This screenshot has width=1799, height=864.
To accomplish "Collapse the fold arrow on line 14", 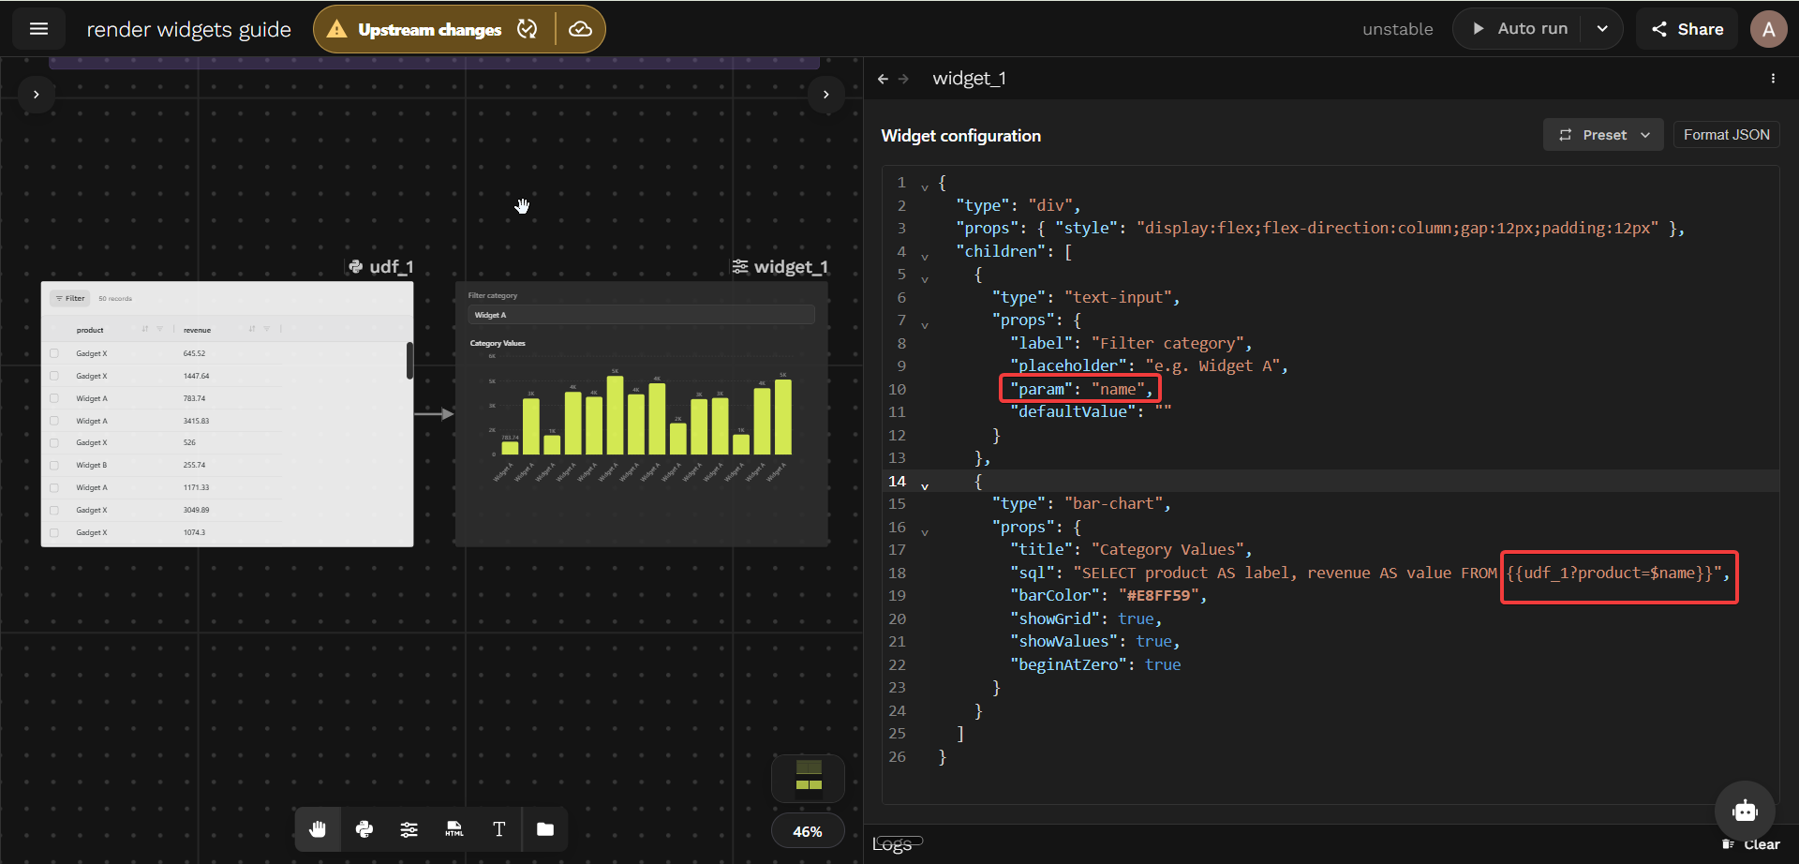I will click(x=925, y=485).
